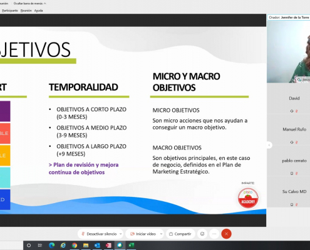Click Manuel Rufo's muted microphone icon
The width and height of the screenshot is (310, 250).
click(x=296, y=142)
